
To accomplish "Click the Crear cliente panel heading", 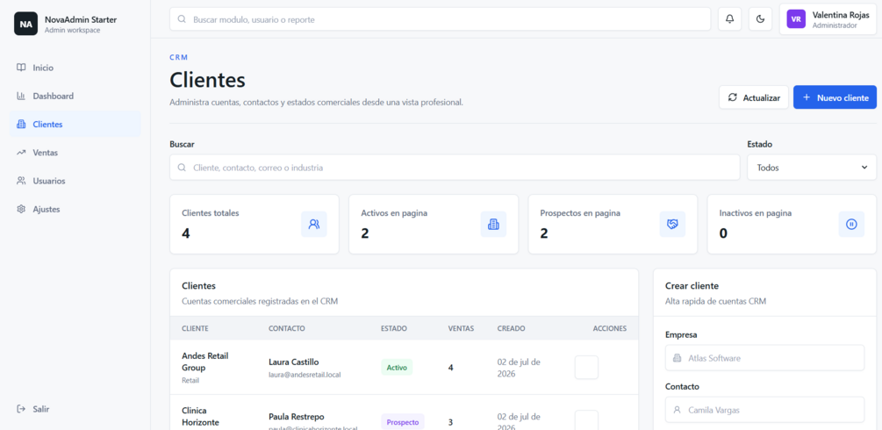I will pyautogui.click(x=692, y=286).
